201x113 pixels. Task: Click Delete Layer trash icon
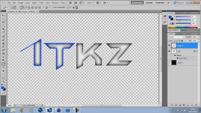coord(196,105)
